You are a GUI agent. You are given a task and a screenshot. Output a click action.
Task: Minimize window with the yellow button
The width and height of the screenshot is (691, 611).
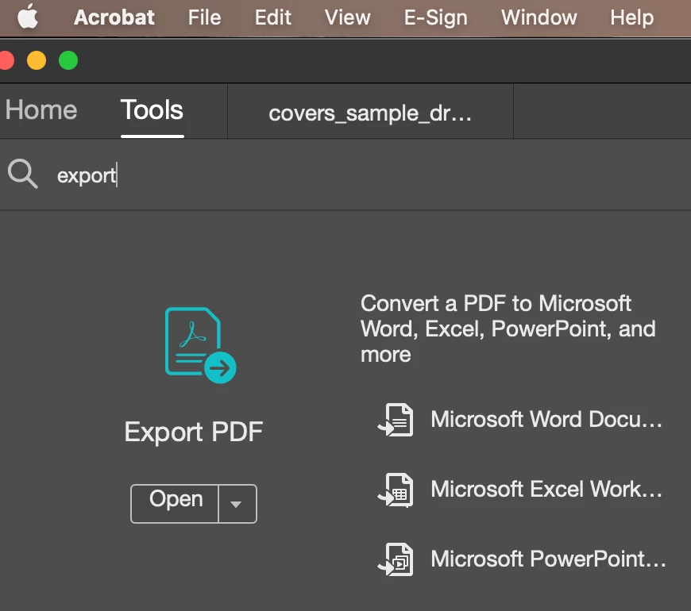tap(37, 60)
